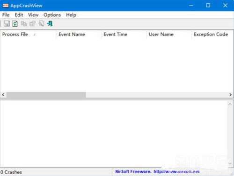Open Properties using the toolbar icon
234x176 pixels.
coord(32,24)
